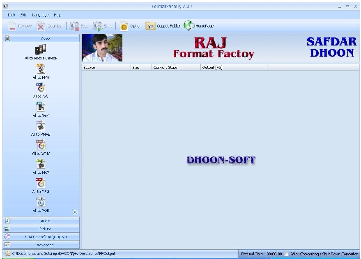Click the folder icon in status bar

pyautogui.click(x=7, y=254)
